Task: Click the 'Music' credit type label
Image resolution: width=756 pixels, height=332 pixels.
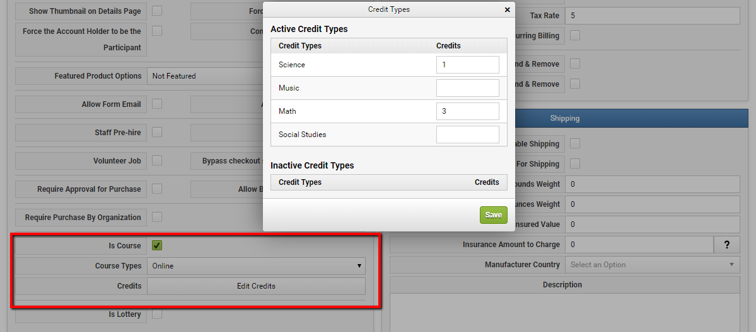Action: click(x=289, y=88)
